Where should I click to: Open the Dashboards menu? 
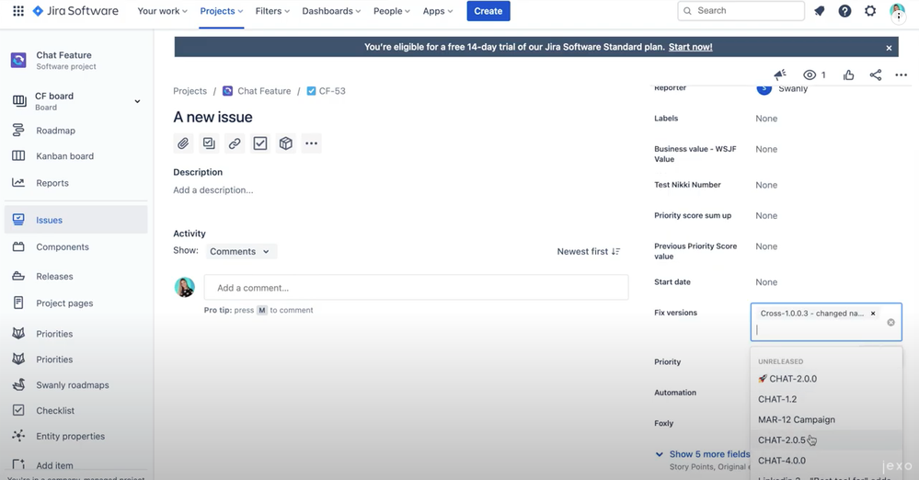[331, 10]
